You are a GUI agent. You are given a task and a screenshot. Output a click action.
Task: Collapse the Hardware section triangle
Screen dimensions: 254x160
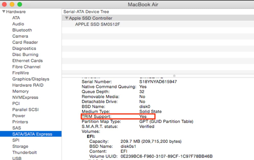4,11
